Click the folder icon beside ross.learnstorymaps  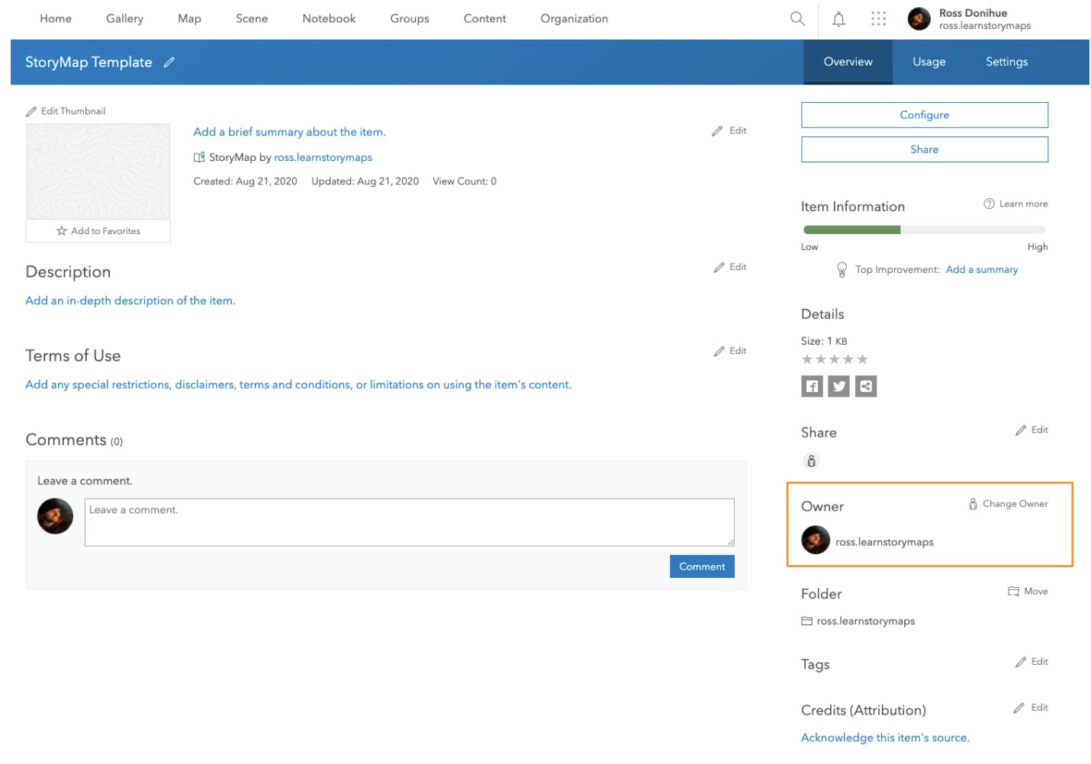coord(806,621)
